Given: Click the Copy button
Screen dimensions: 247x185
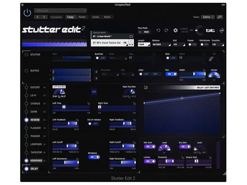Looking at the screenshot, I should [70, 17].
